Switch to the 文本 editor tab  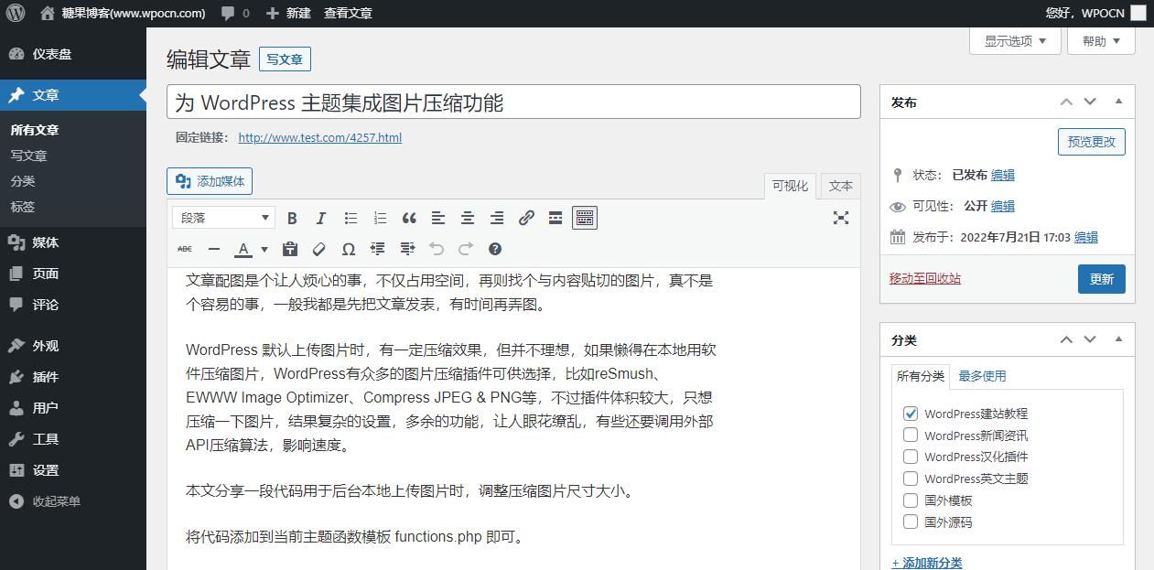coord(841,186)
